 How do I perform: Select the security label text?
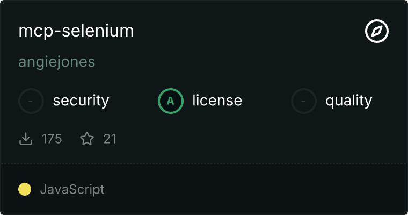(81, 101)
